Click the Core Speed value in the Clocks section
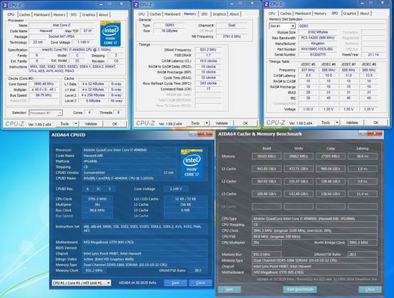Viewport: 394px width, 298px height. tap(43, 84)
